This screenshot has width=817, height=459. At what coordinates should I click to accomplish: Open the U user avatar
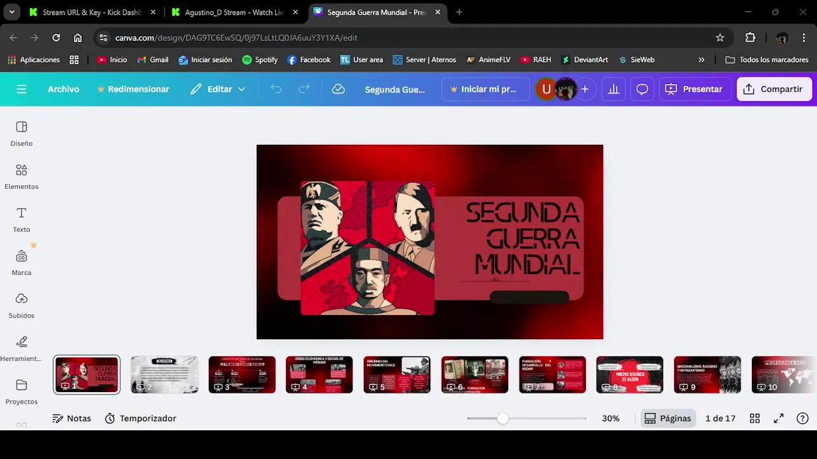546,89
